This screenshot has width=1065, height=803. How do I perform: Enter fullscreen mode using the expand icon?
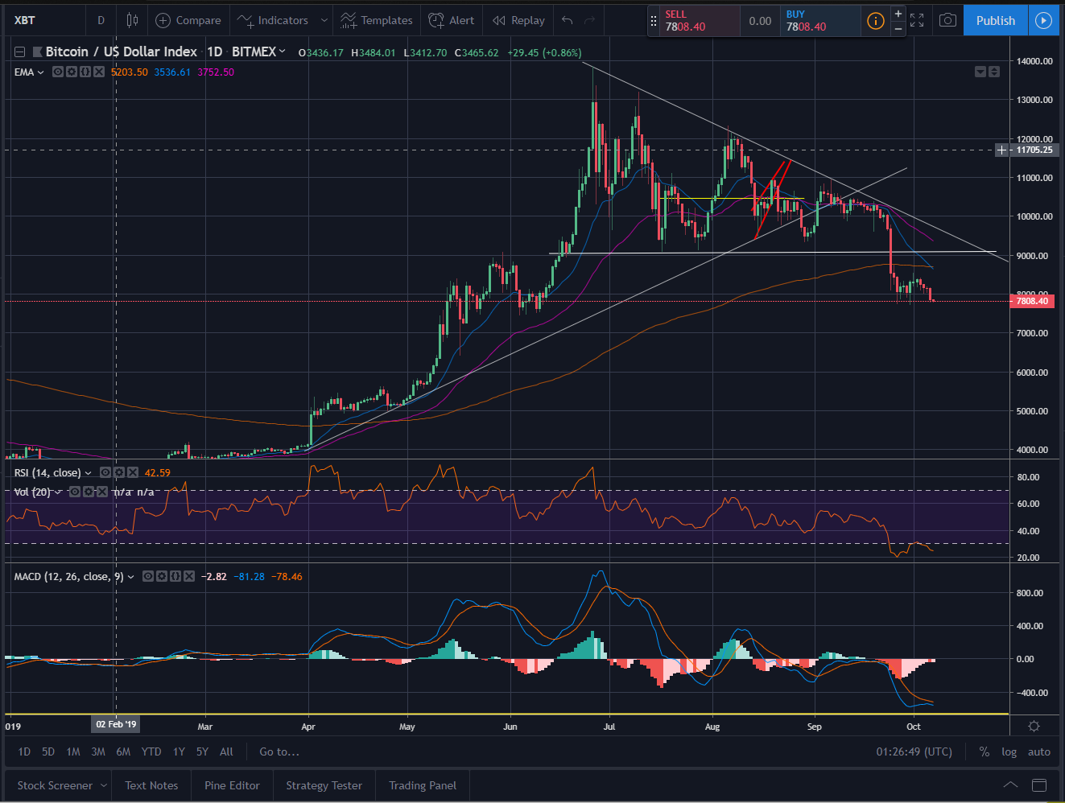[x=917, y=20]
